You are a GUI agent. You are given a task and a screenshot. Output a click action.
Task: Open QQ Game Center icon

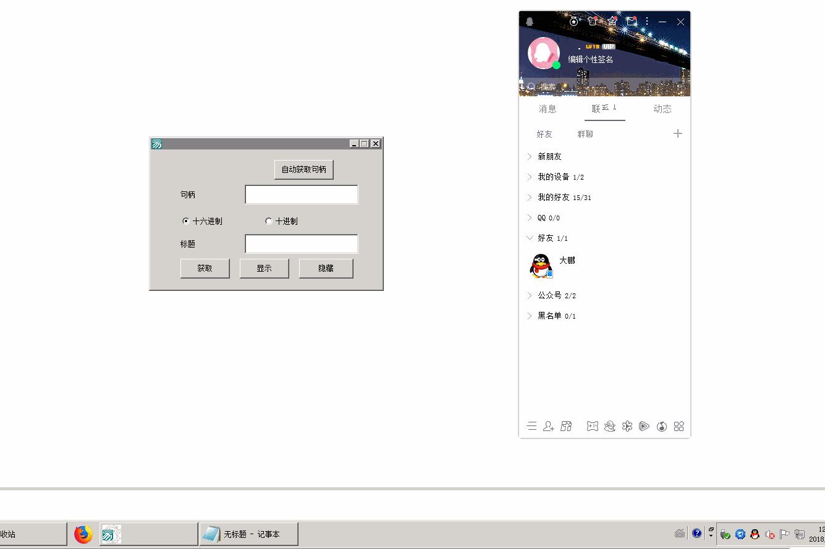tap(592, 426)
